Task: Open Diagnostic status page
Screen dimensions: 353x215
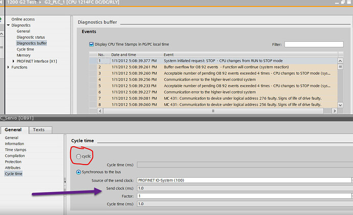Action: click(x=31, y=37)
